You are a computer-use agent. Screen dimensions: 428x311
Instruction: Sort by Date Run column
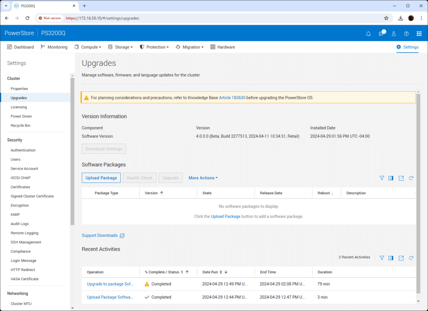[215, 272]
